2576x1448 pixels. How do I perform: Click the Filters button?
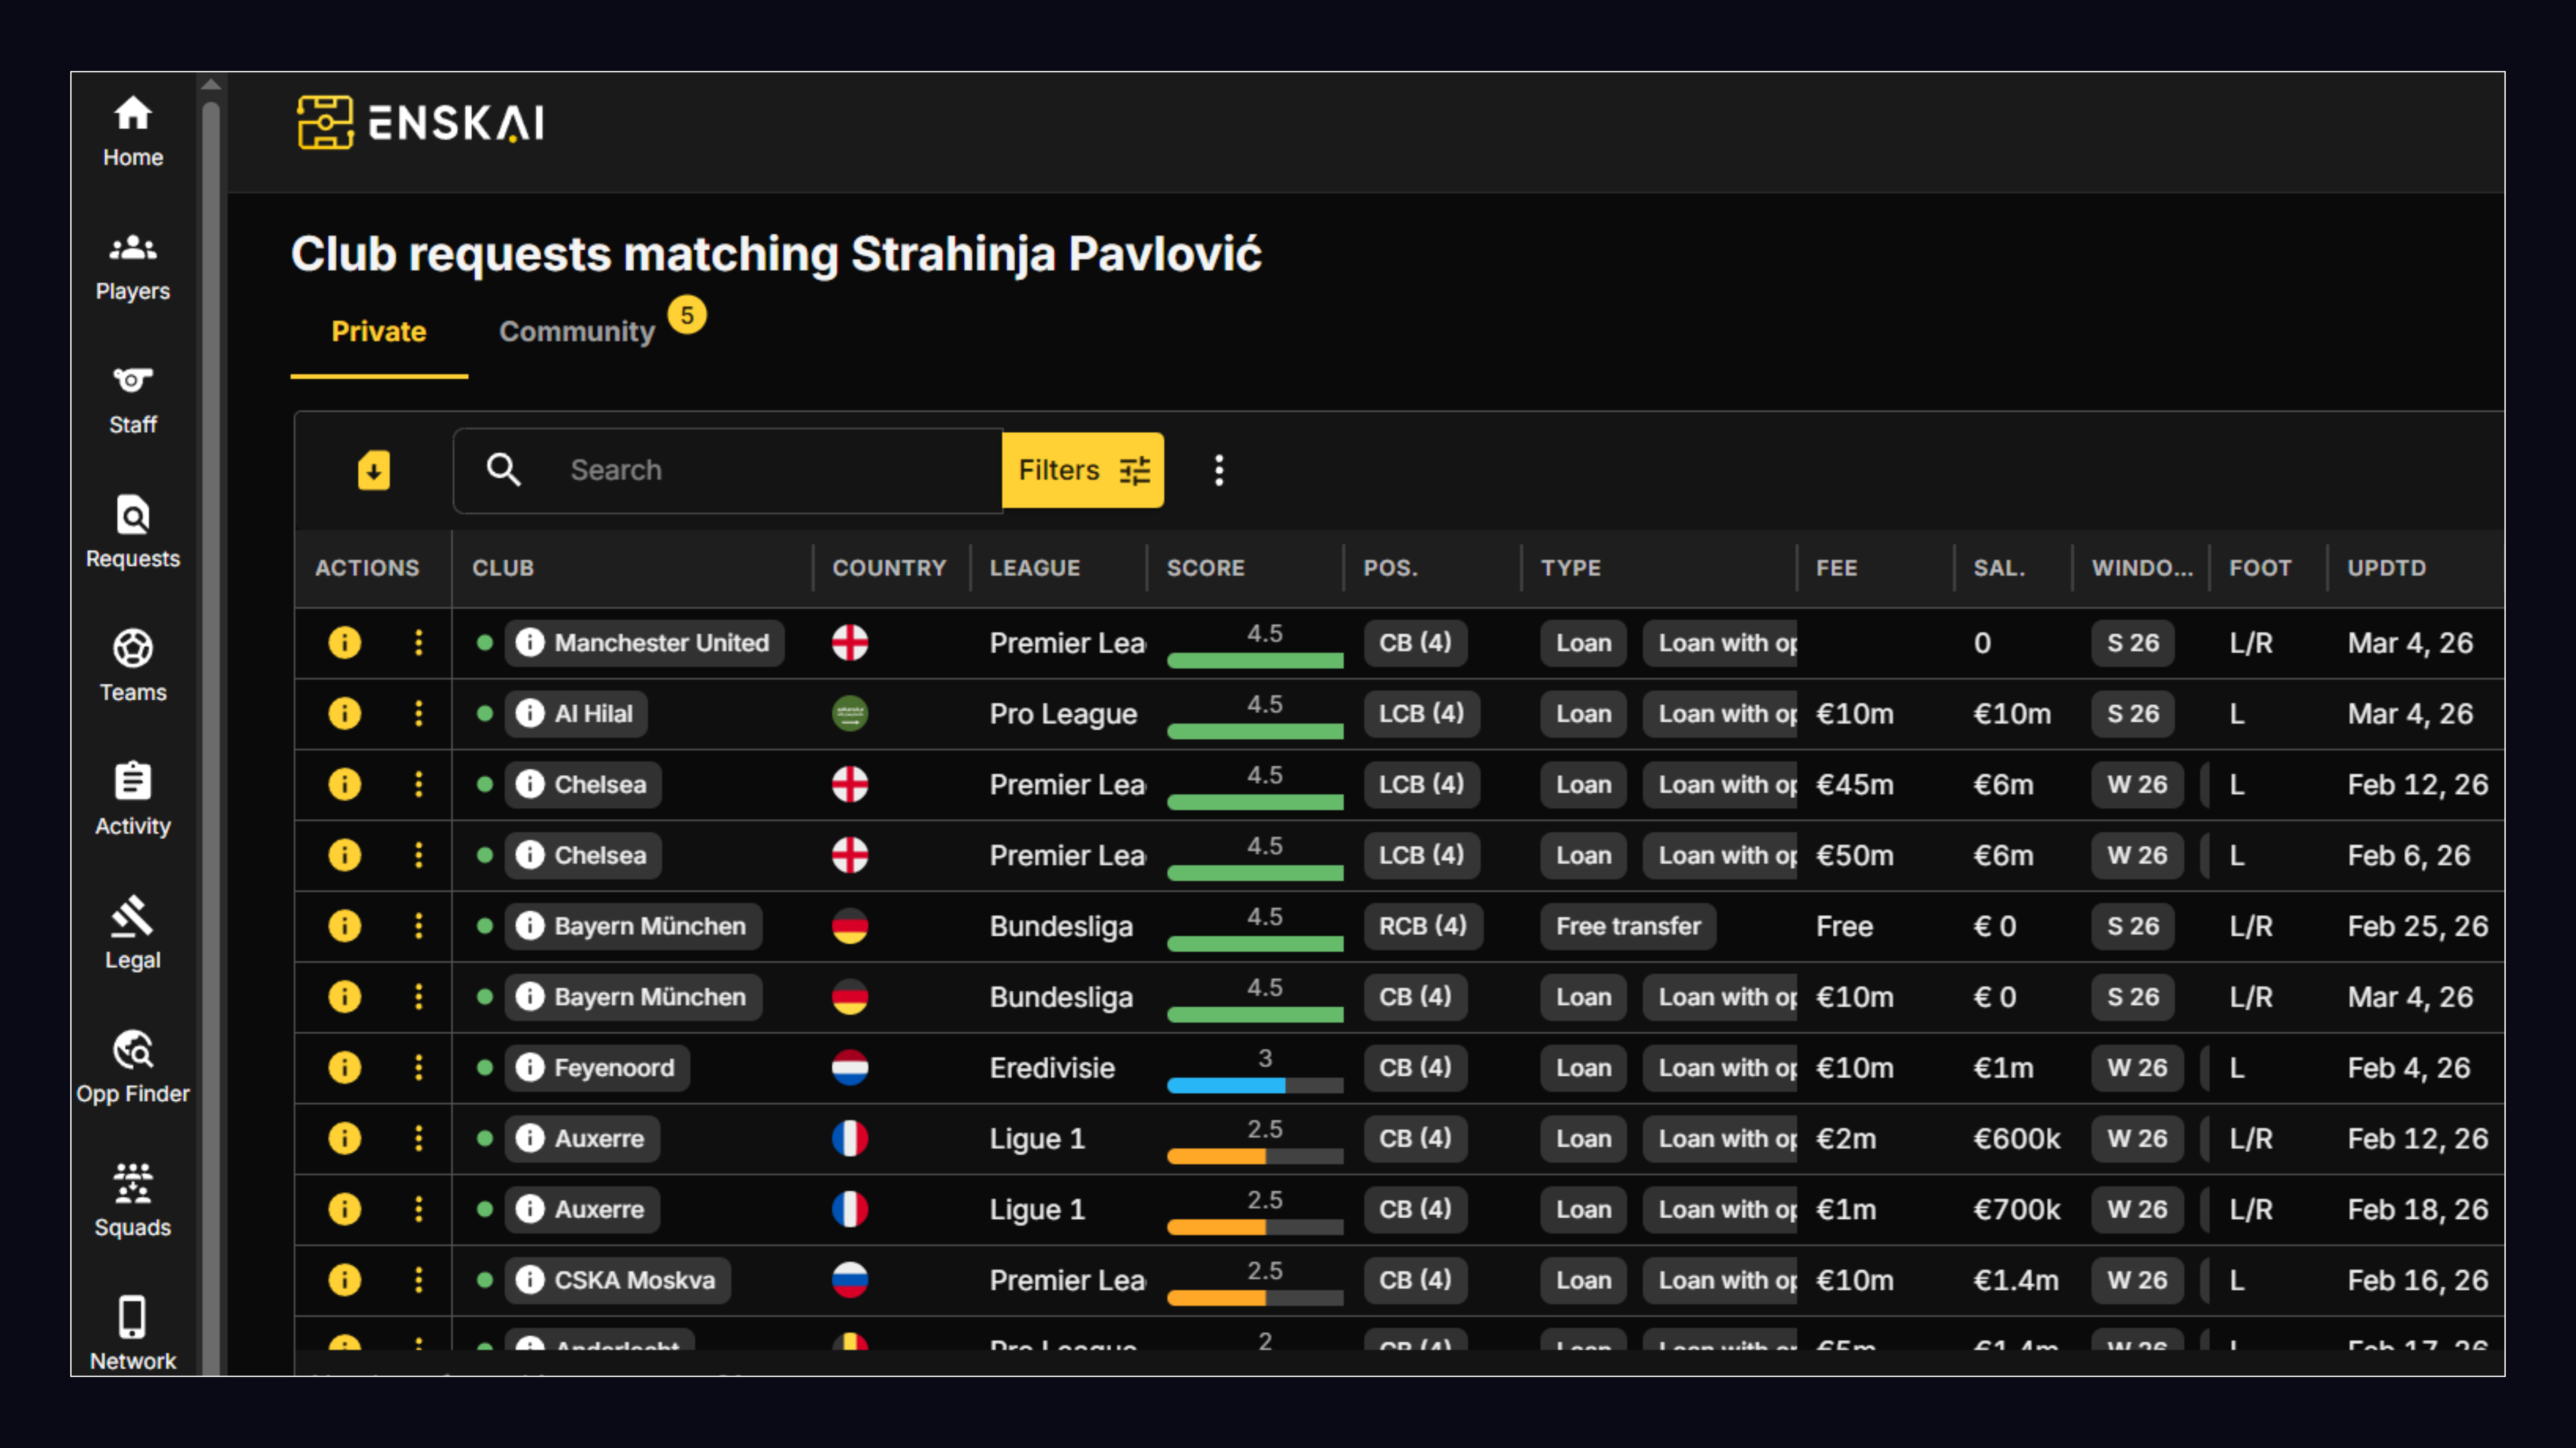[1082, 470]
